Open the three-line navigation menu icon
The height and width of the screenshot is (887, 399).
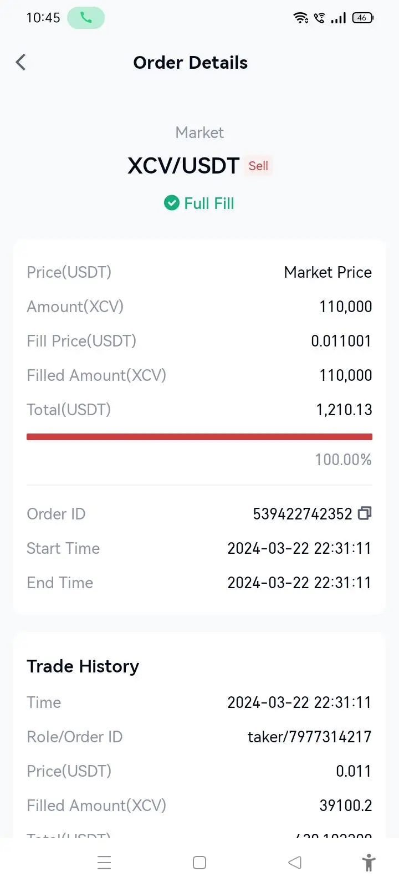click(x=104, y=863)
